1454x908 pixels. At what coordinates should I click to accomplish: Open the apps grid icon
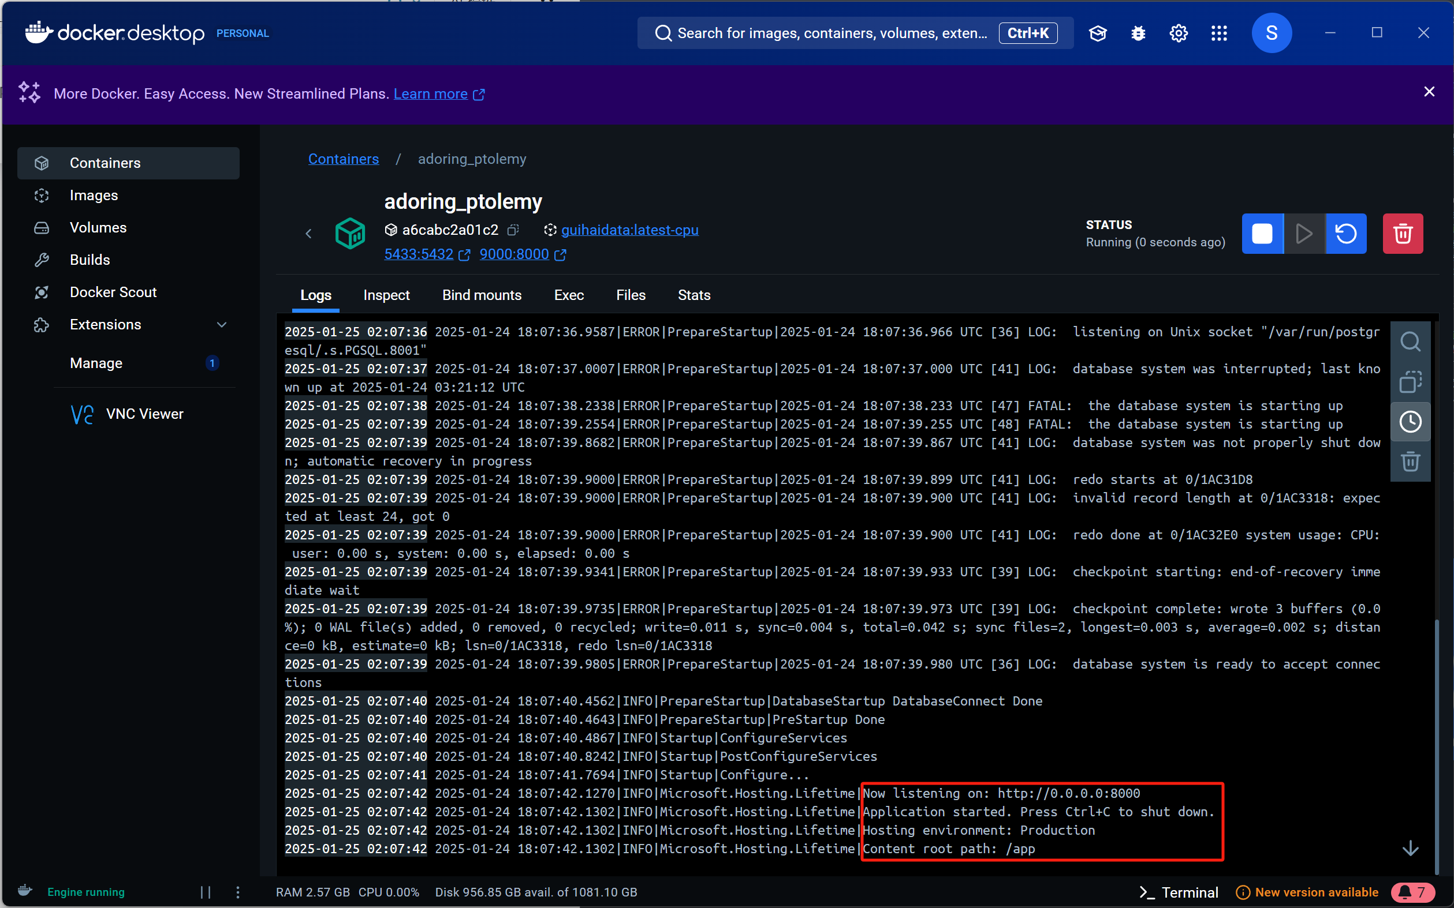[1219, 33]
